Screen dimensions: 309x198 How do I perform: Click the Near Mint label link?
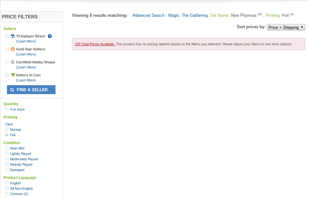(17, 148)
